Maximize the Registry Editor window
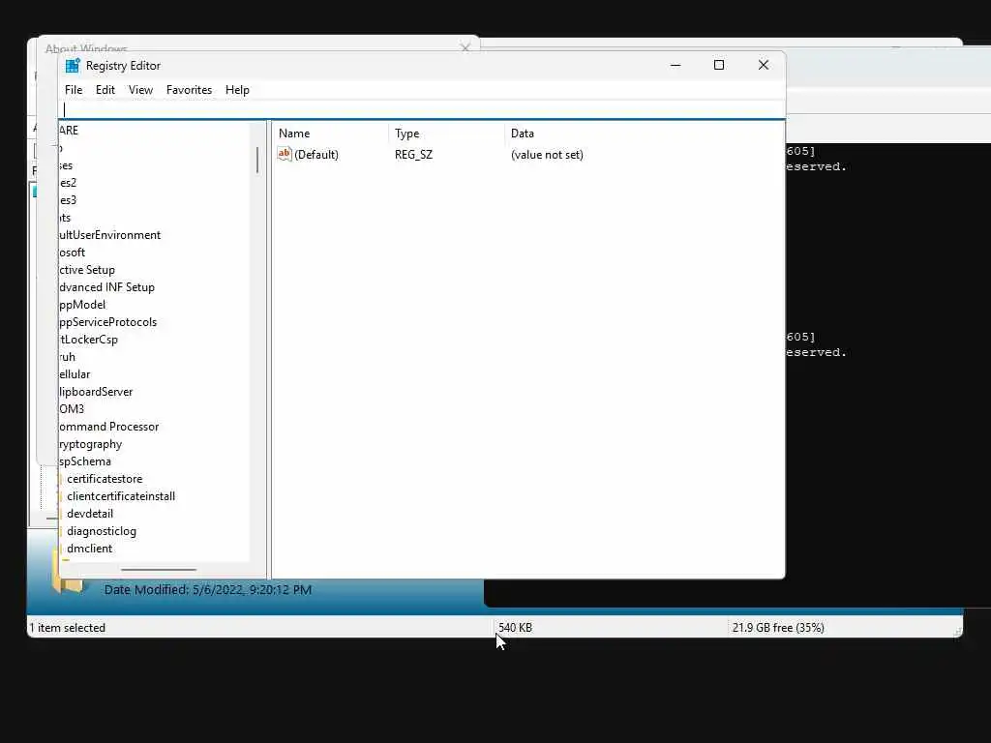This screenshot has width=991, height=743. [719, 65]
